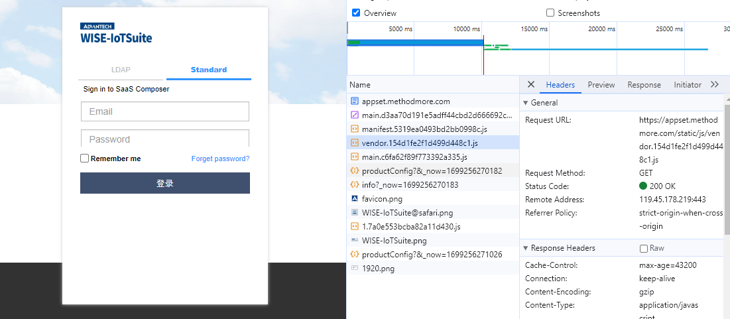This screenshot has height=319, width=730.
Task: Click the Content-Encoding value gzip
Action: click(x=646, y=292)
